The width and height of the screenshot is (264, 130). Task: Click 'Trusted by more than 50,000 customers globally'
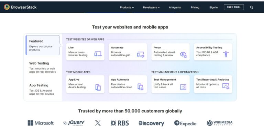(x=130, y=111)
